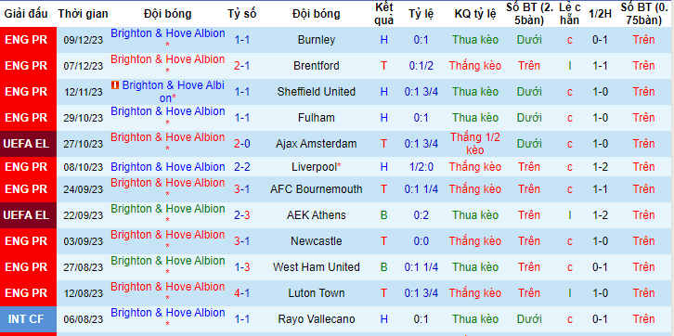Open Brentford team link
674x336 pixels.
pyautogui.click(x=317, y=66)
